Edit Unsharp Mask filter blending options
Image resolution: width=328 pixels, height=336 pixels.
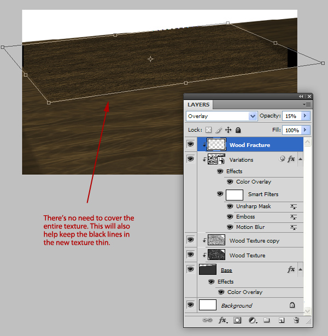(x=293, y=207)
